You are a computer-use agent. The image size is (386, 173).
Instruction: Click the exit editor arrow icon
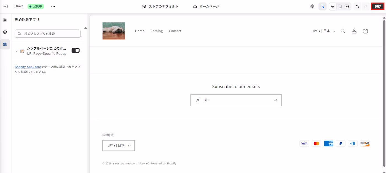tap(6, 6)
